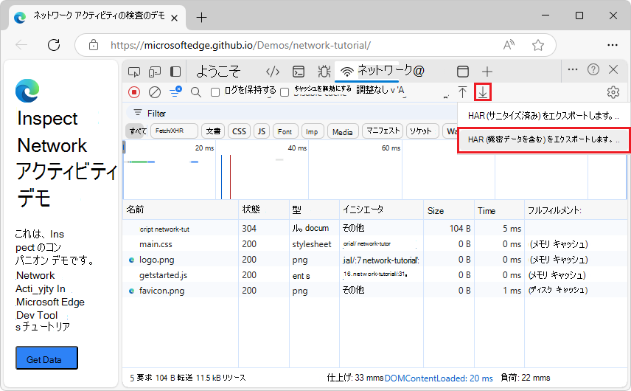Open a new browser tab
The height and width of the screenshot is (391, 631).
coord(201,17)
